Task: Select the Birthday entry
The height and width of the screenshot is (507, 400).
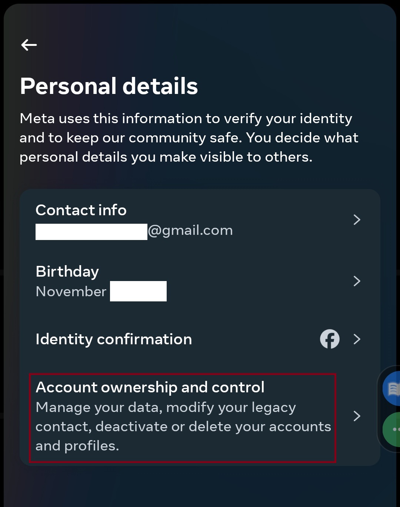Action: click(67, 271)
